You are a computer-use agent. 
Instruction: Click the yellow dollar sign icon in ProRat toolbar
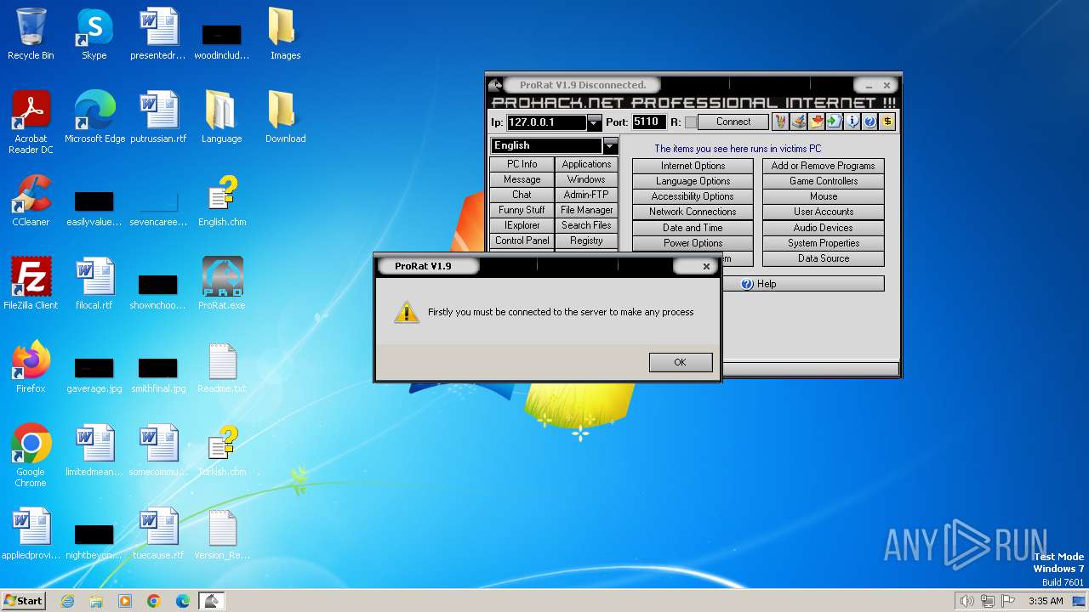coord(887,122)
